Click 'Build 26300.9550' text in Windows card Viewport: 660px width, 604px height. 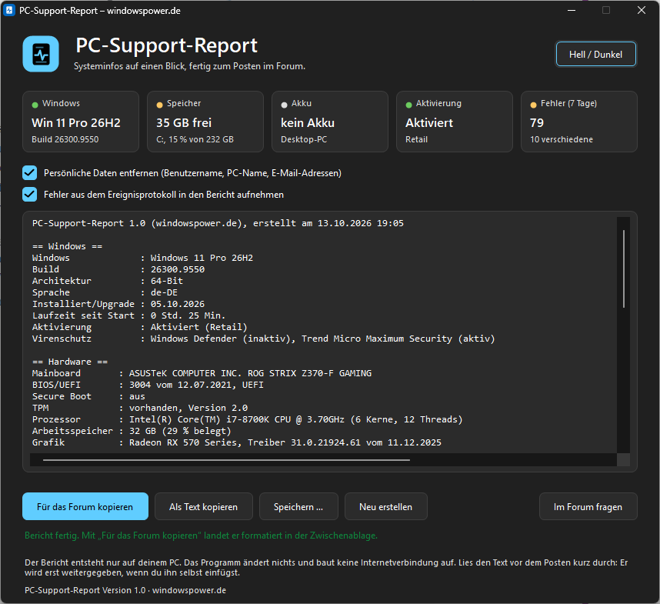[65, 139]
